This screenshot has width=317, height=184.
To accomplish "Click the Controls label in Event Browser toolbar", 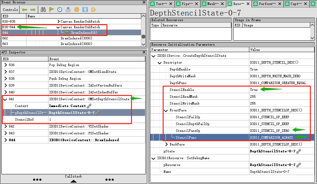I will pyautogui.click(x=10, y=10).
